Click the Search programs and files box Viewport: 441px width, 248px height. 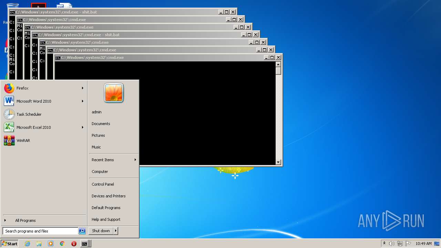tap(40, 231)
